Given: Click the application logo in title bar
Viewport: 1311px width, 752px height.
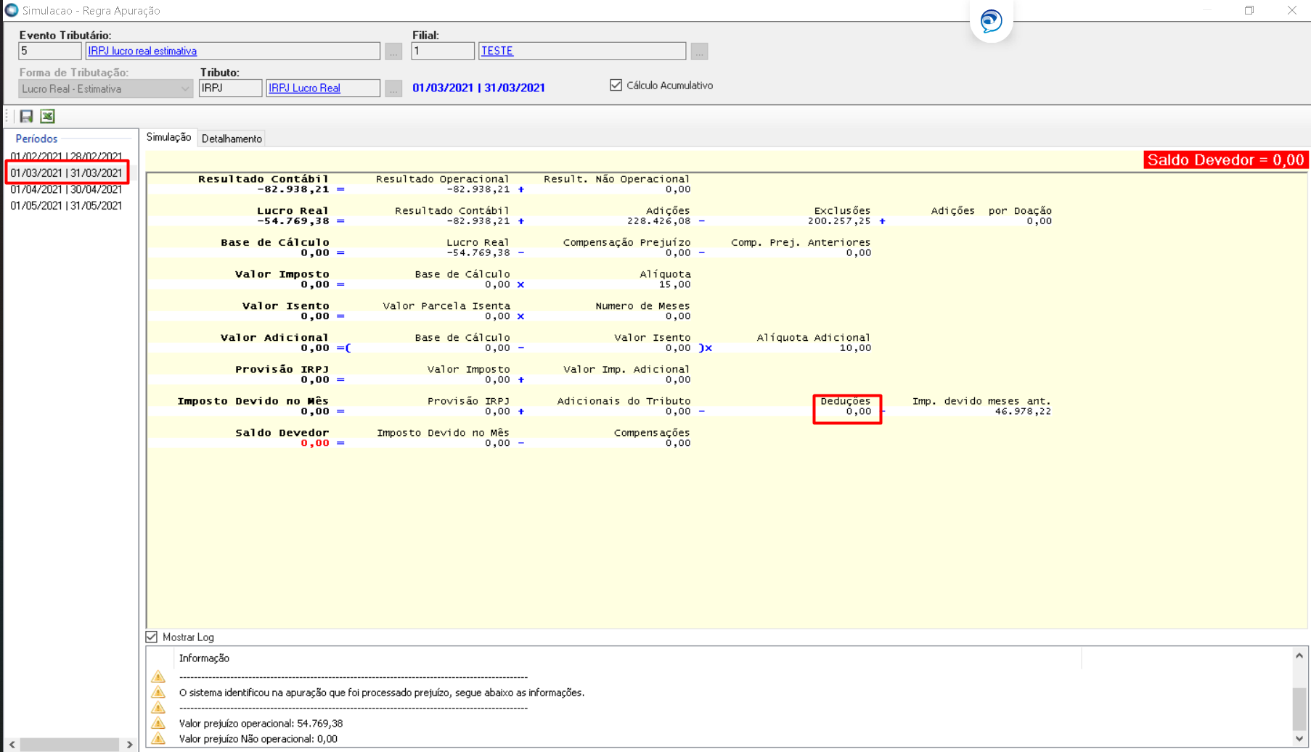Looking at the screenshot, I should pyautogui.click(x=11, y=10).
